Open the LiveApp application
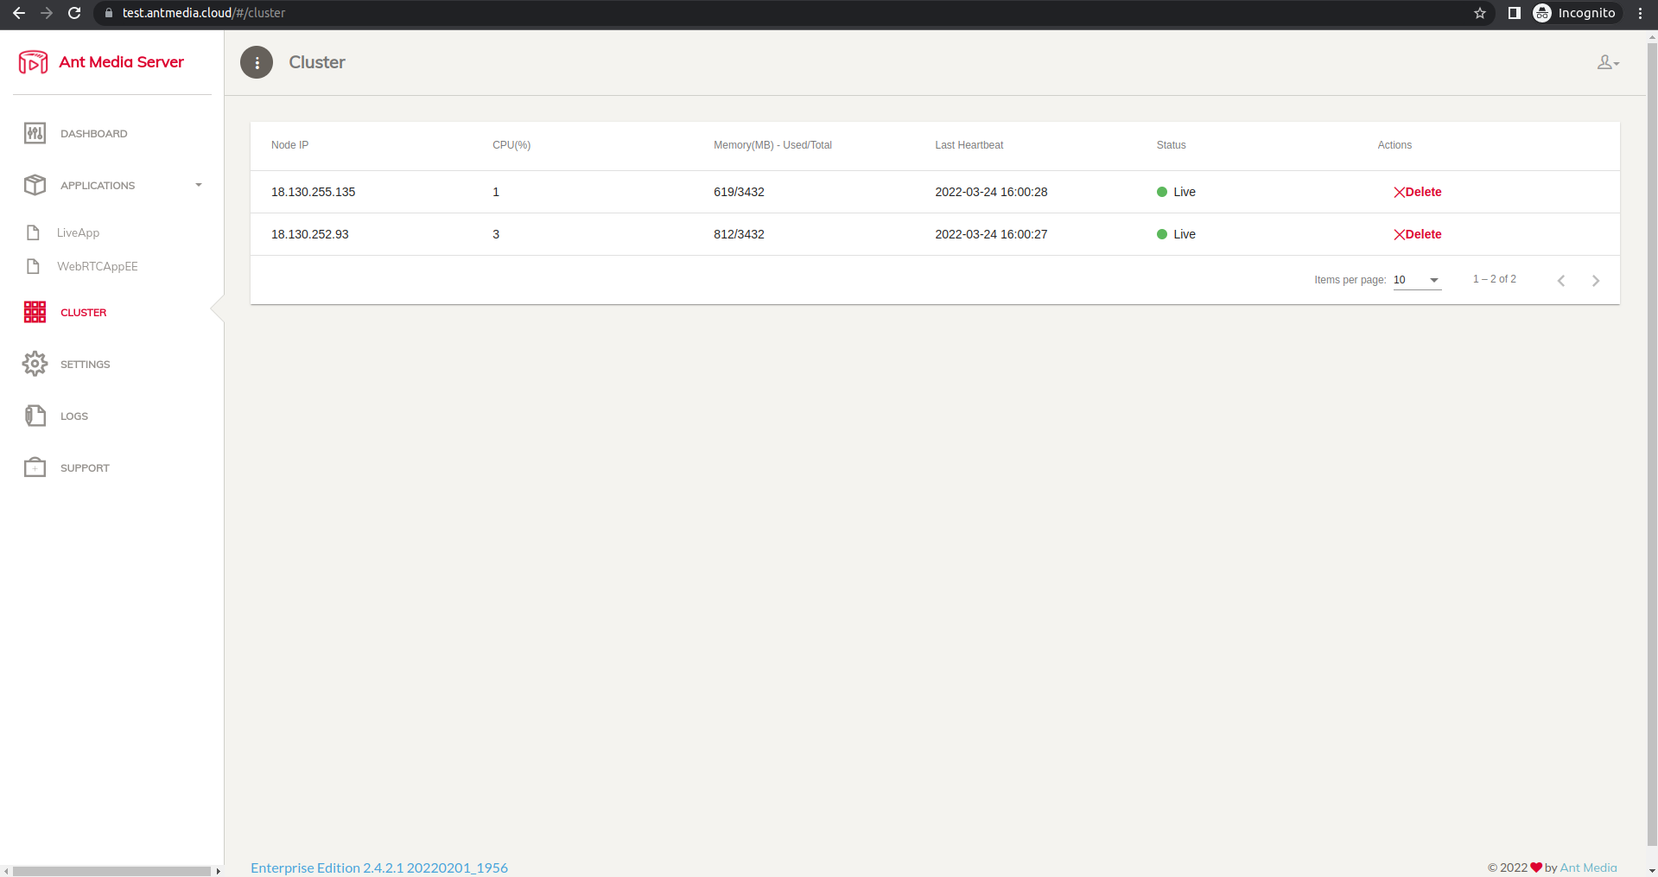1658x877 pixels. (x=78, y=232)
